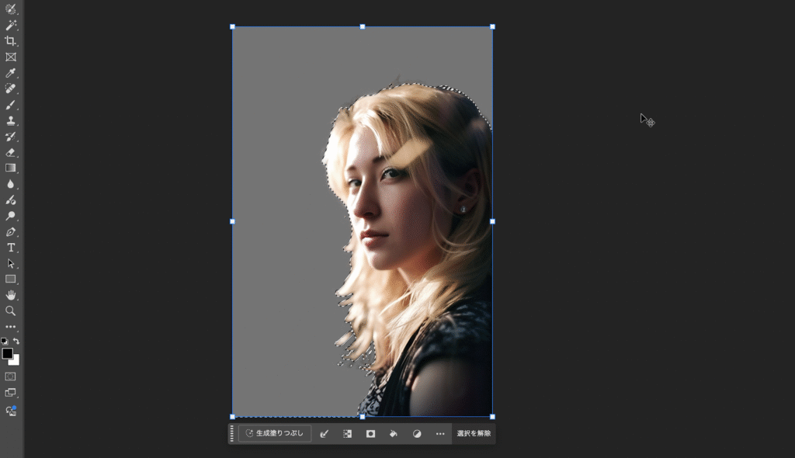Click the bottom-left transform handle

pos(233,417)
